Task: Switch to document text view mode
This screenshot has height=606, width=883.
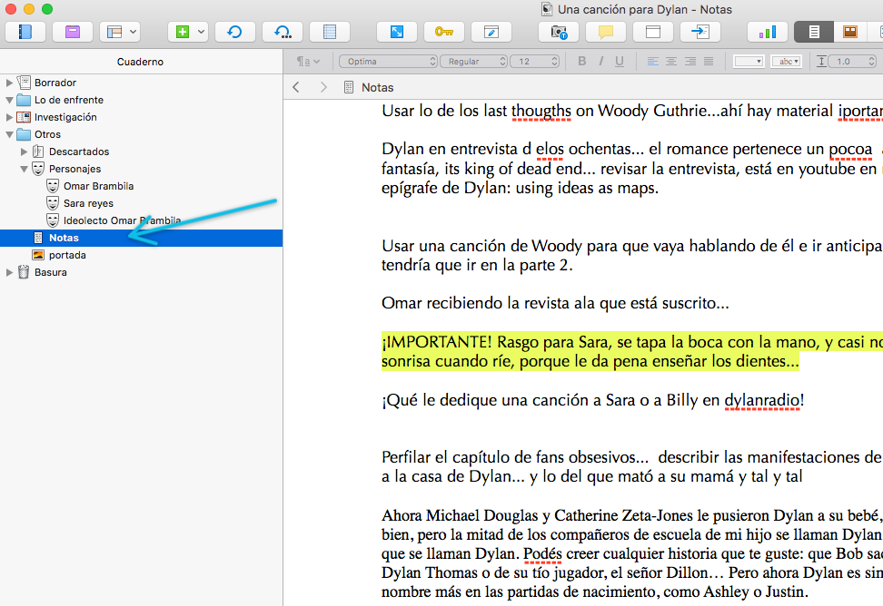Action: point(814,32)
